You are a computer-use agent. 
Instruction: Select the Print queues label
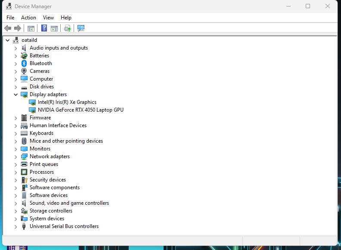44,164
